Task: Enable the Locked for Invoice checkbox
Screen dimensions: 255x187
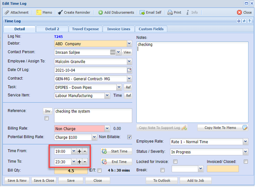Action: pos(175,162)
